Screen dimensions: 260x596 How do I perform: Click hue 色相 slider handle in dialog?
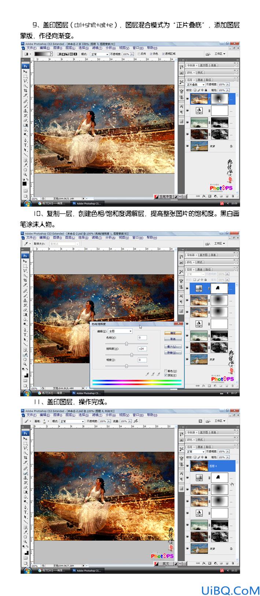click(127, 344)
